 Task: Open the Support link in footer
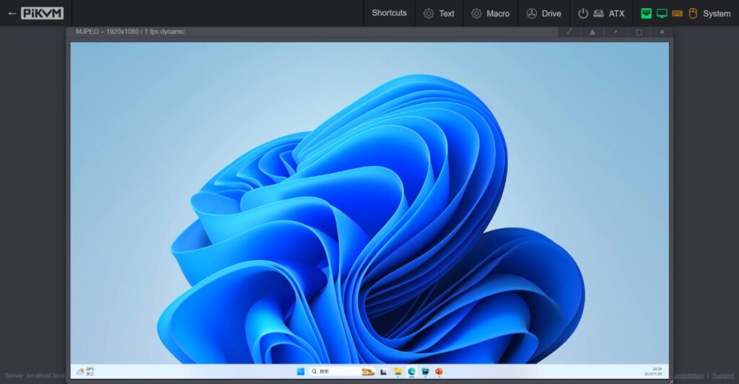pyautogui.click(x=722, y=375)
